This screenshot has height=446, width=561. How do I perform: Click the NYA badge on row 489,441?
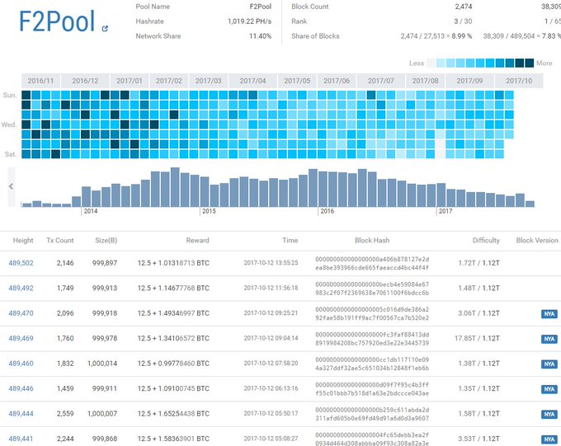point(549,439)
